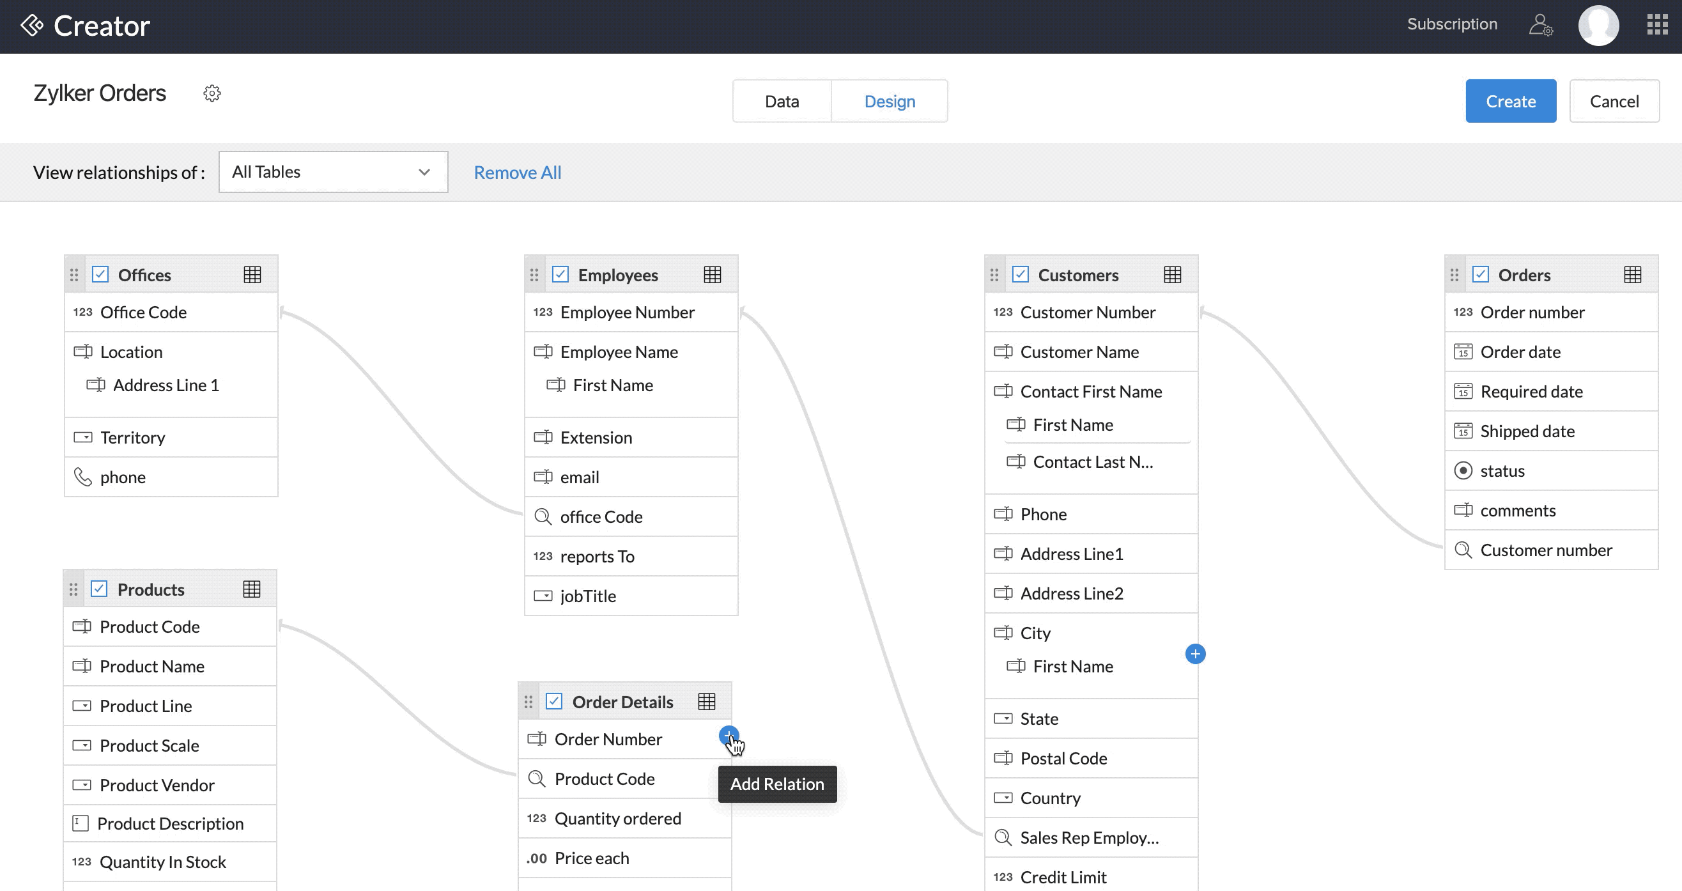This screenshot has width=1682, height=891.
Task: Uncheck the Orders table checkbox
Action: (1480, 274)
